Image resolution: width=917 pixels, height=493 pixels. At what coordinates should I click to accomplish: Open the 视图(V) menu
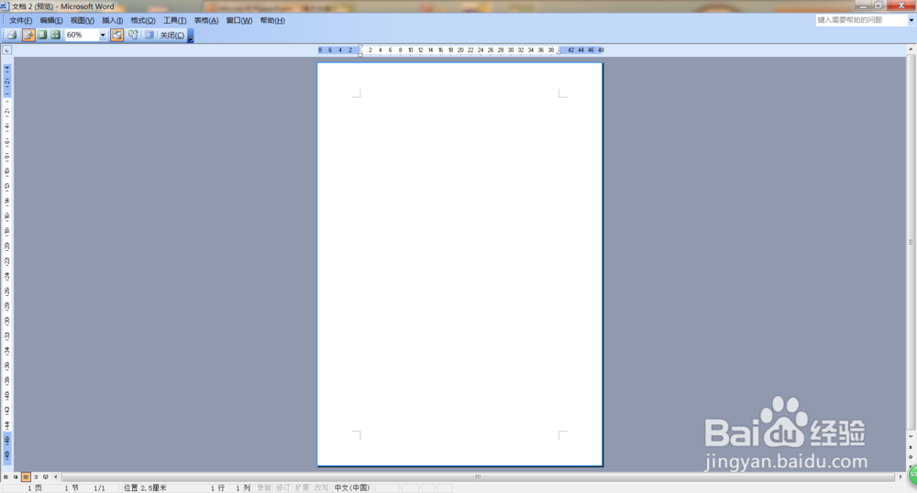pos(82,20)
